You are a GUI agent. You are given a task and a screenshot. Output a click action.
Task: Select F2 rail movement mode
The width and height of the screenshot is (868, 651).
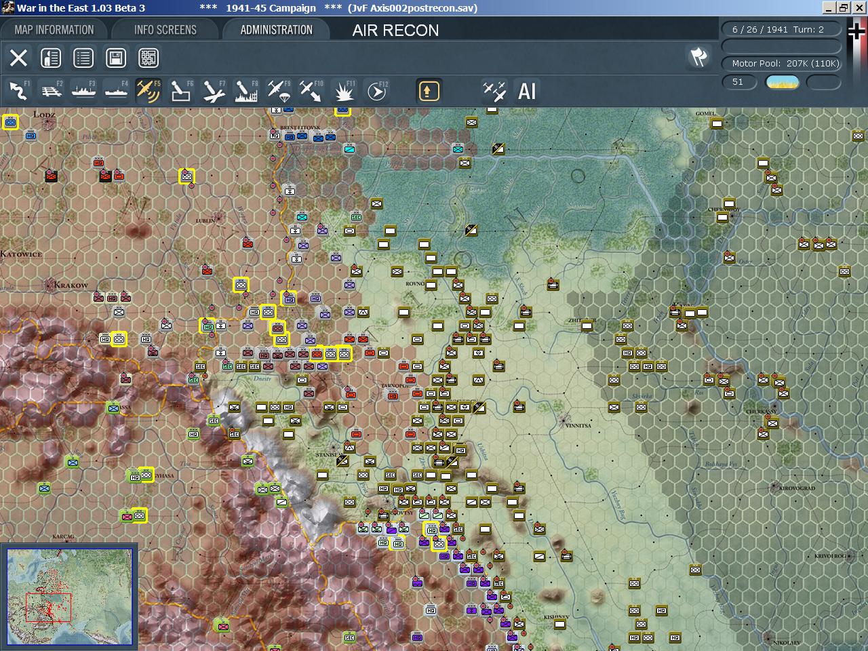point(51,91)
